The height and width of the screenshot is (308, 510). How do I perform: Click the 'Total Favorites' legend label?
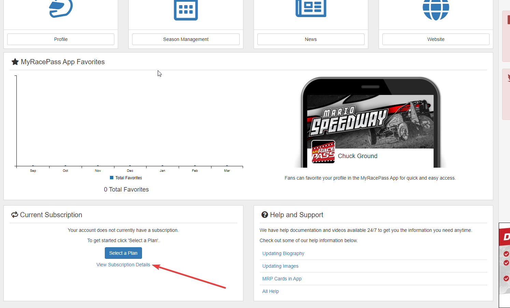point(129,178)
